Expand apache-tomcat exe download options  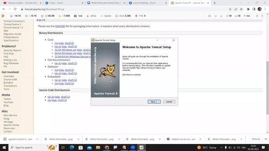37,139
